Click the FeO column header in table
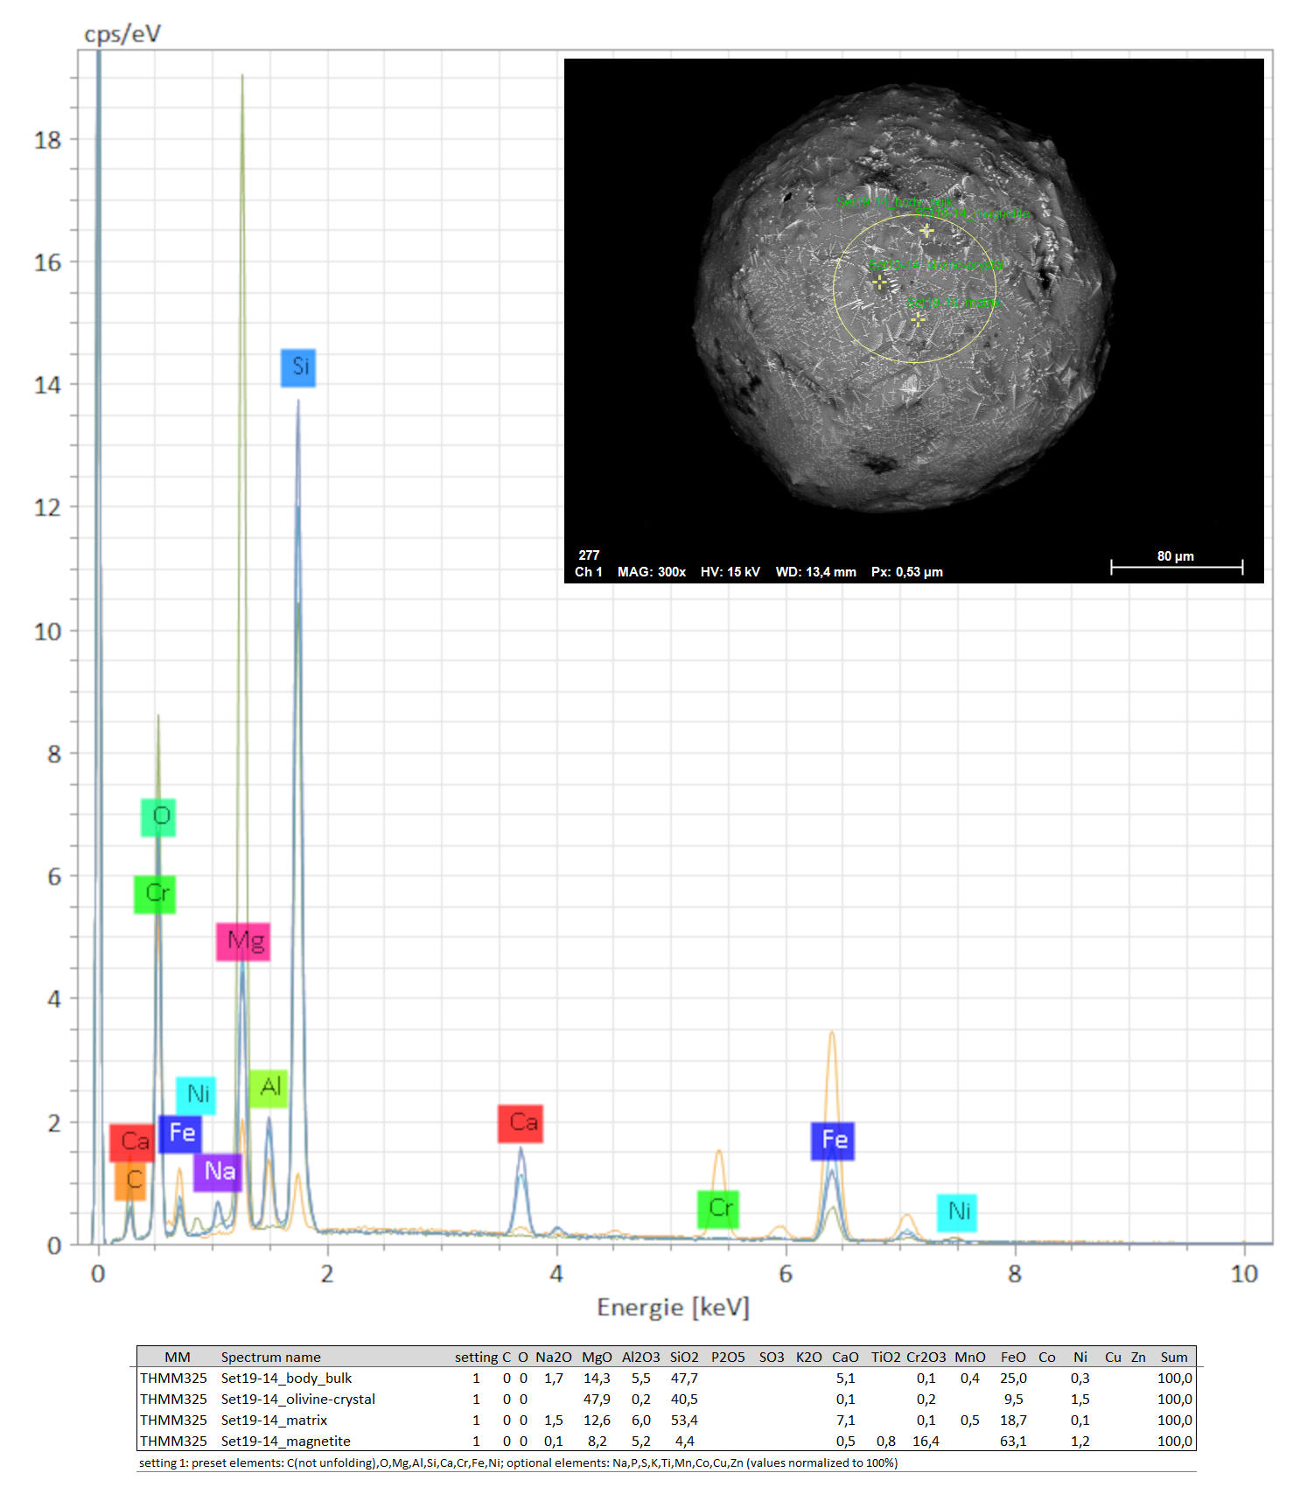The image size is (1300, 1508). coord(1013,1357)
